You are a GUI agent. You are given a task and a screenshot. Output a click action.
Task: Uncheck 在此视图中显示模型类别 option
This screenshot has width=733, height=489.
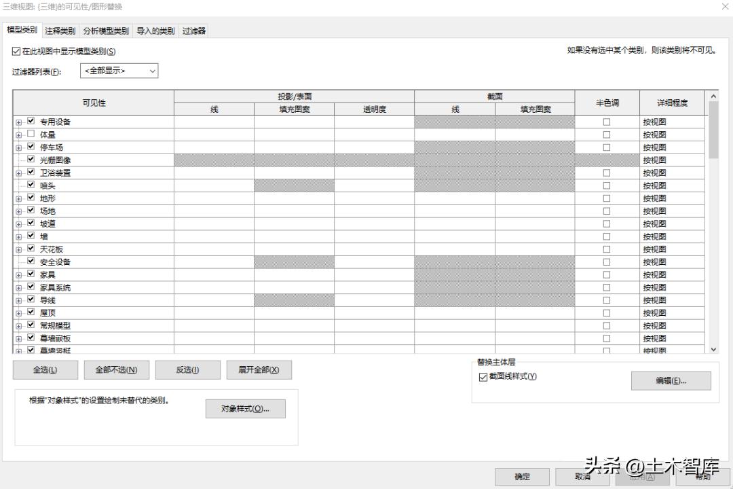pos(16,51)
